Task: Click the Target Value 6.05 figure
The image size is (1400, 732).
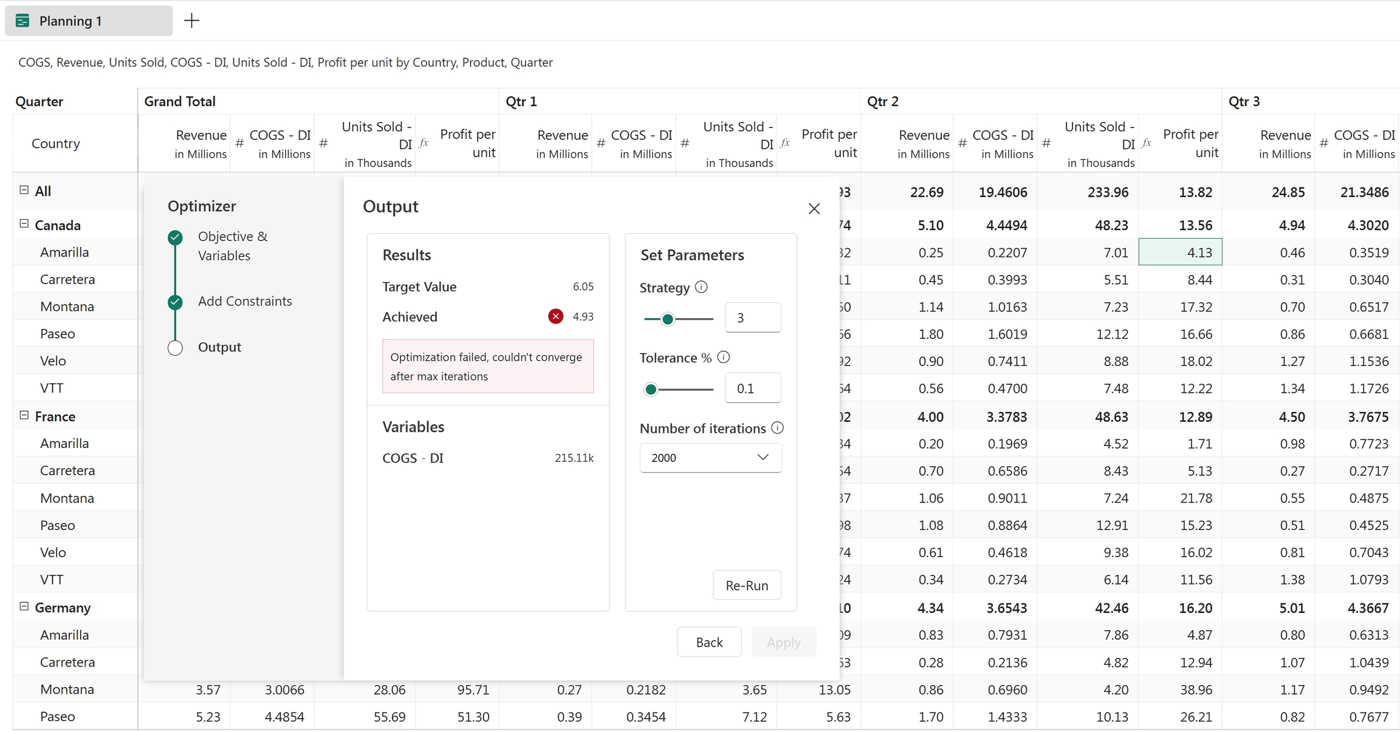Action: point(583,286)
